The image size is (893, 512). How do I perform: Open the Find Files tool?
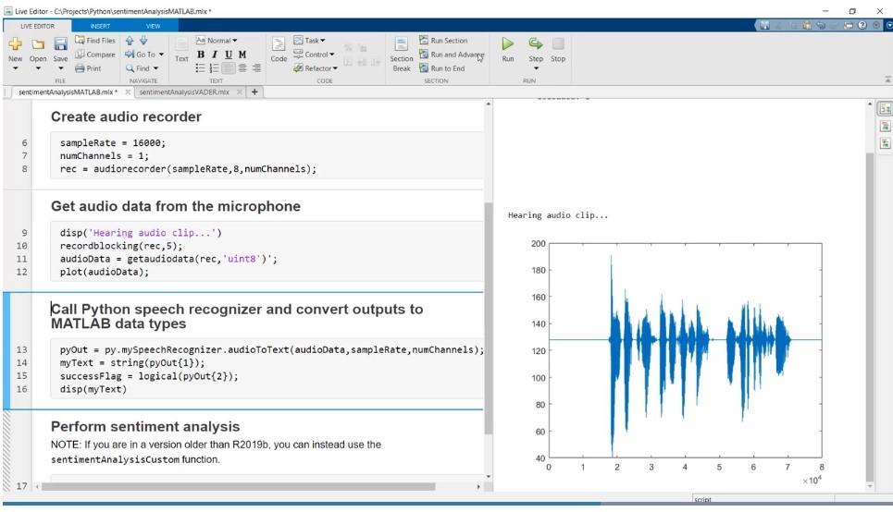95,41
